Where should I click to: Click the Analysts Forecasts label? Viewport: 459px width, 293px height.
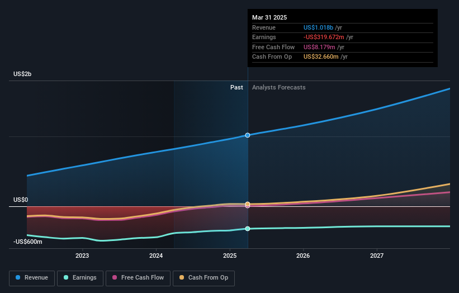(278, 88)
